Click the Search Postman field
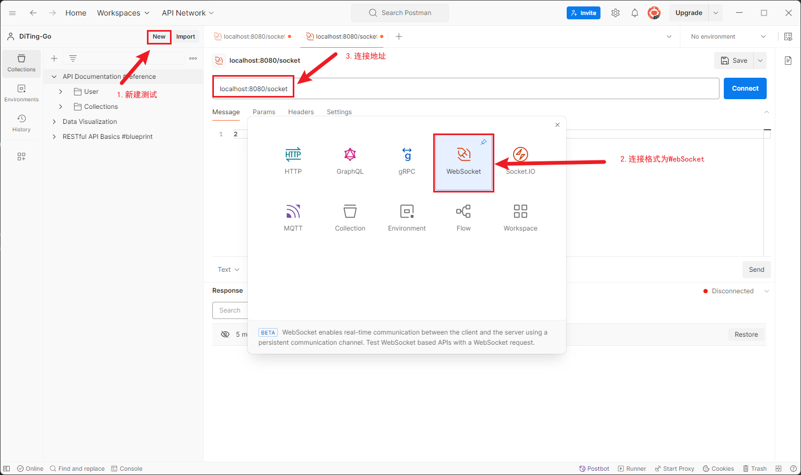The image size is (801, 475). (400, 13)
